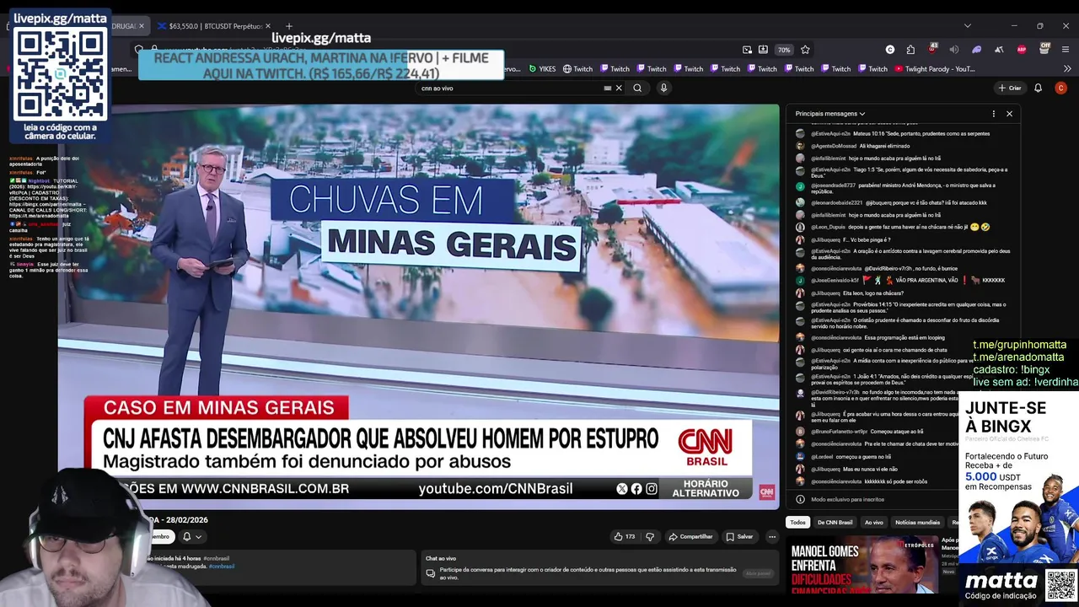Viewport: 1079px width, 607px height.
Task: Bookmark this page with the star icon
Action: (x=805, y=50)
